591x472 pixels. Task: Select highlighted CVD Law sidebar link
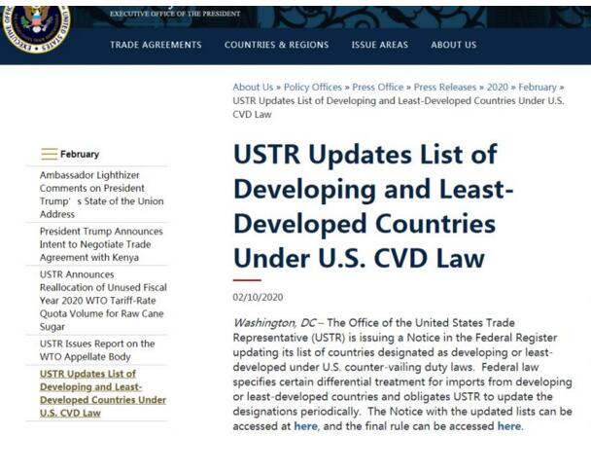tap(102, 393)
